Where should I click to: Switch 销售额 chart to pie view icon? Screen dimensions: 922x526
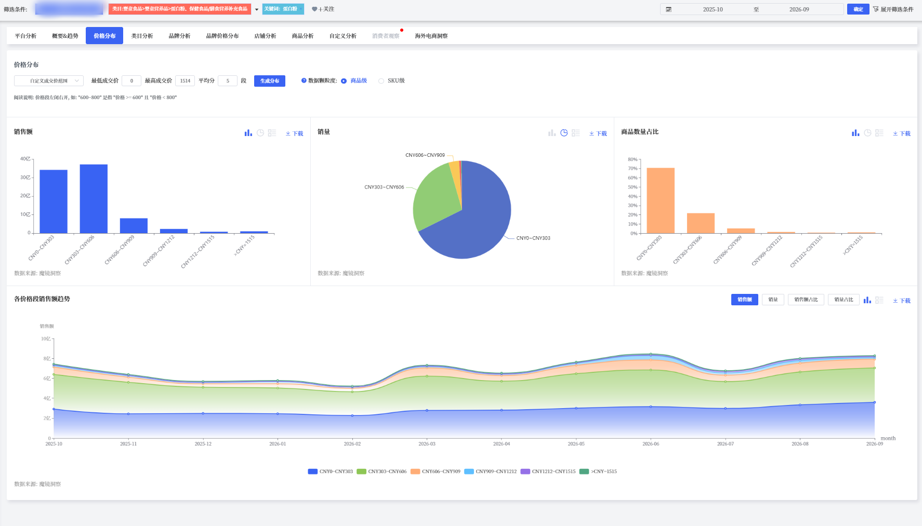point(260,133)
